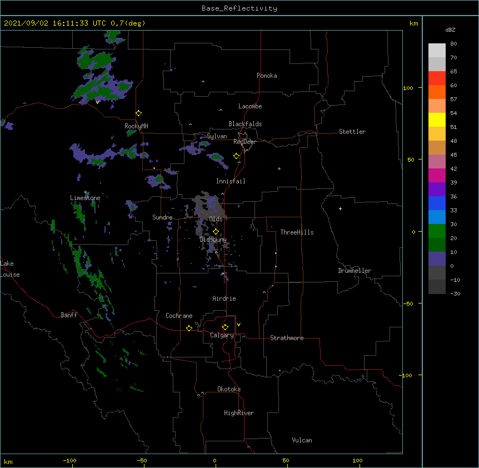The image size is (479, 468).
Task: Pick the red 60-65 dBZ legend swatch
Action: pos(437,78)
